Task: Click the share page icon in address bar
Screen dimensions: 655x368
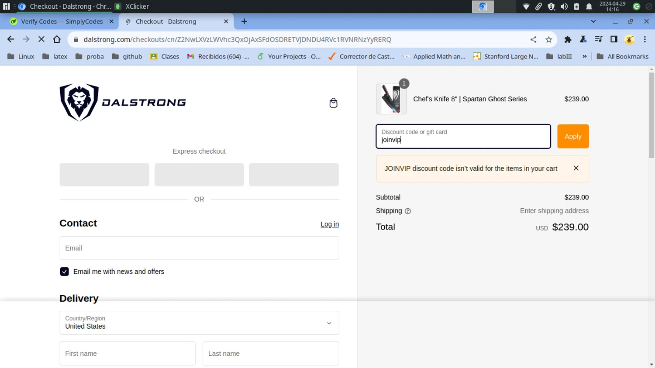Action: coord(533,39)
